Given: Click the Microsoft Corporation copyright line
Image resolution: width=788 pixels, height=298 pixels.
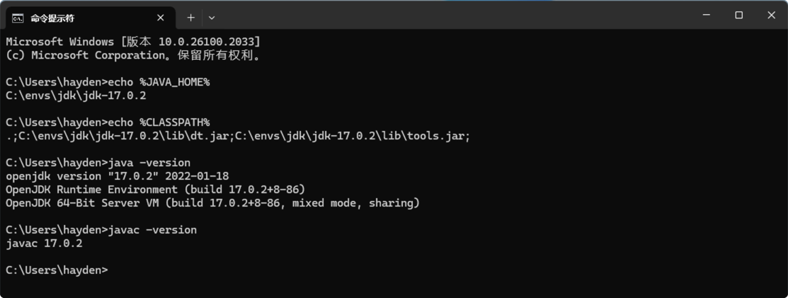Looking at the screenshot, I should [x=133, y=55].
